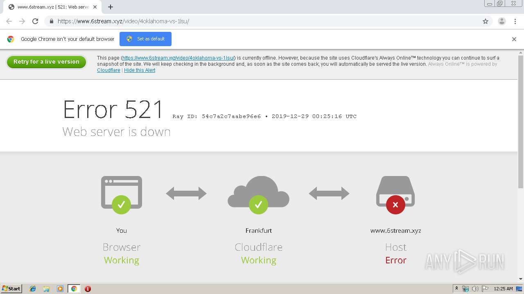Click the Action Center flag icon
This screenshot has height=294, width=524.
click(485, 289)
